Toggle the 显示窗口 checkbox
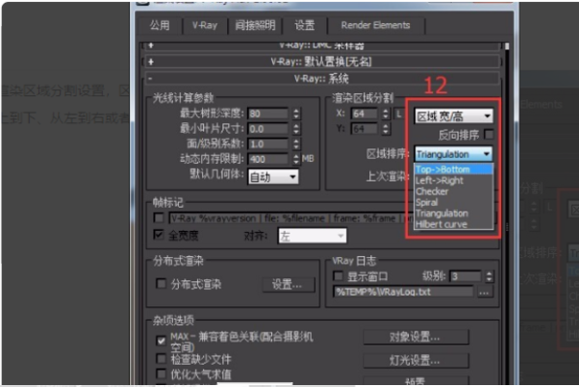The width and height of the screenshot is (579, 387). (x=337, y=276)
